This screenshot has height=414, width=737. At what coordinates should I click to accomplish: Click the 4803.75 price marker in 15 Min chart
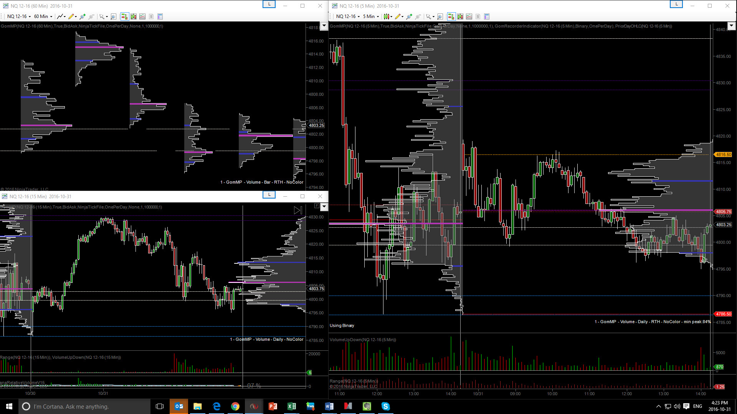point(316,289)
